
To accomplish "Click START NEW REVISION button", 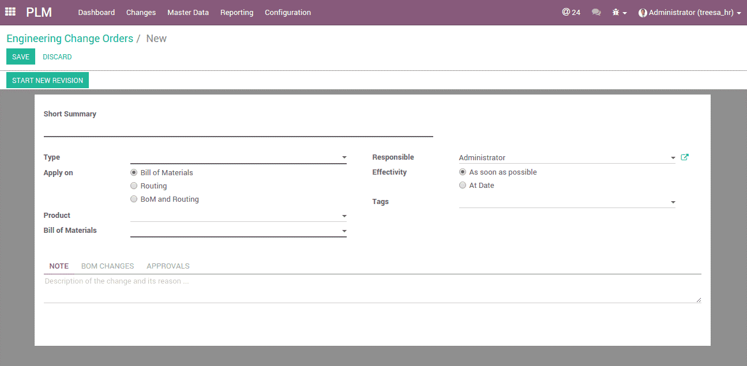I will pyautogui.click(x=47, y=80).
